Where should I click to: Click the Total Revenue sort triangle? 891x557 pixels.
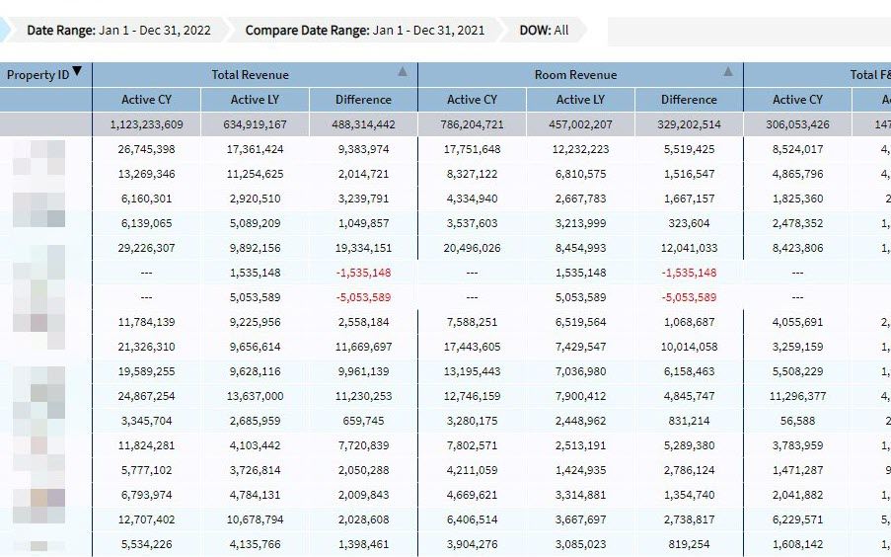(x=402, y=72)
